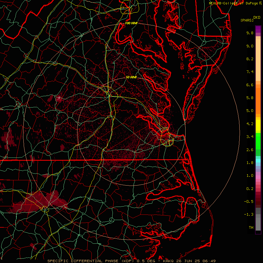Click the pink band near 1.0 on color bar
Viewport: 263px width, 263px height.
point(258,177)
